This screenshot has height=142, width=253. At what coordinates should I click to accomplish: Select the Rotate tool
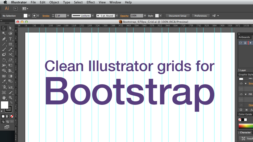4,60
